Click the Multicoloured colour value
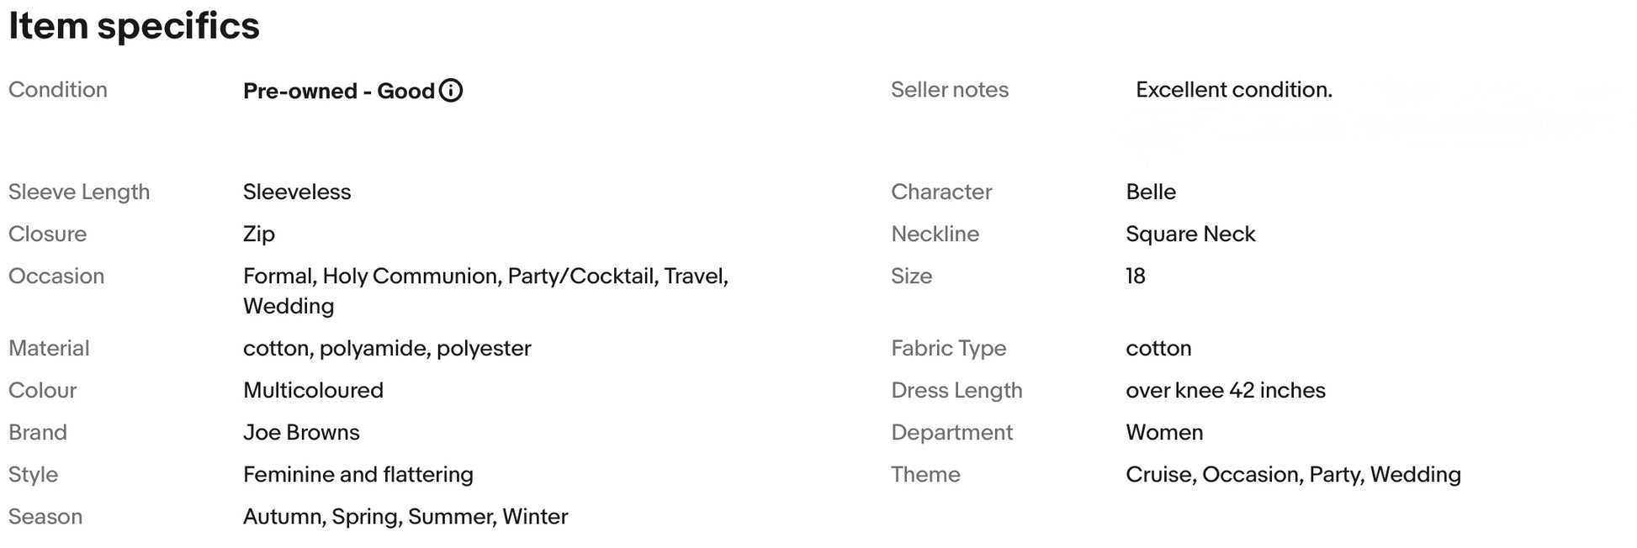Viewport: 1637px width, 548px height. 313,390
